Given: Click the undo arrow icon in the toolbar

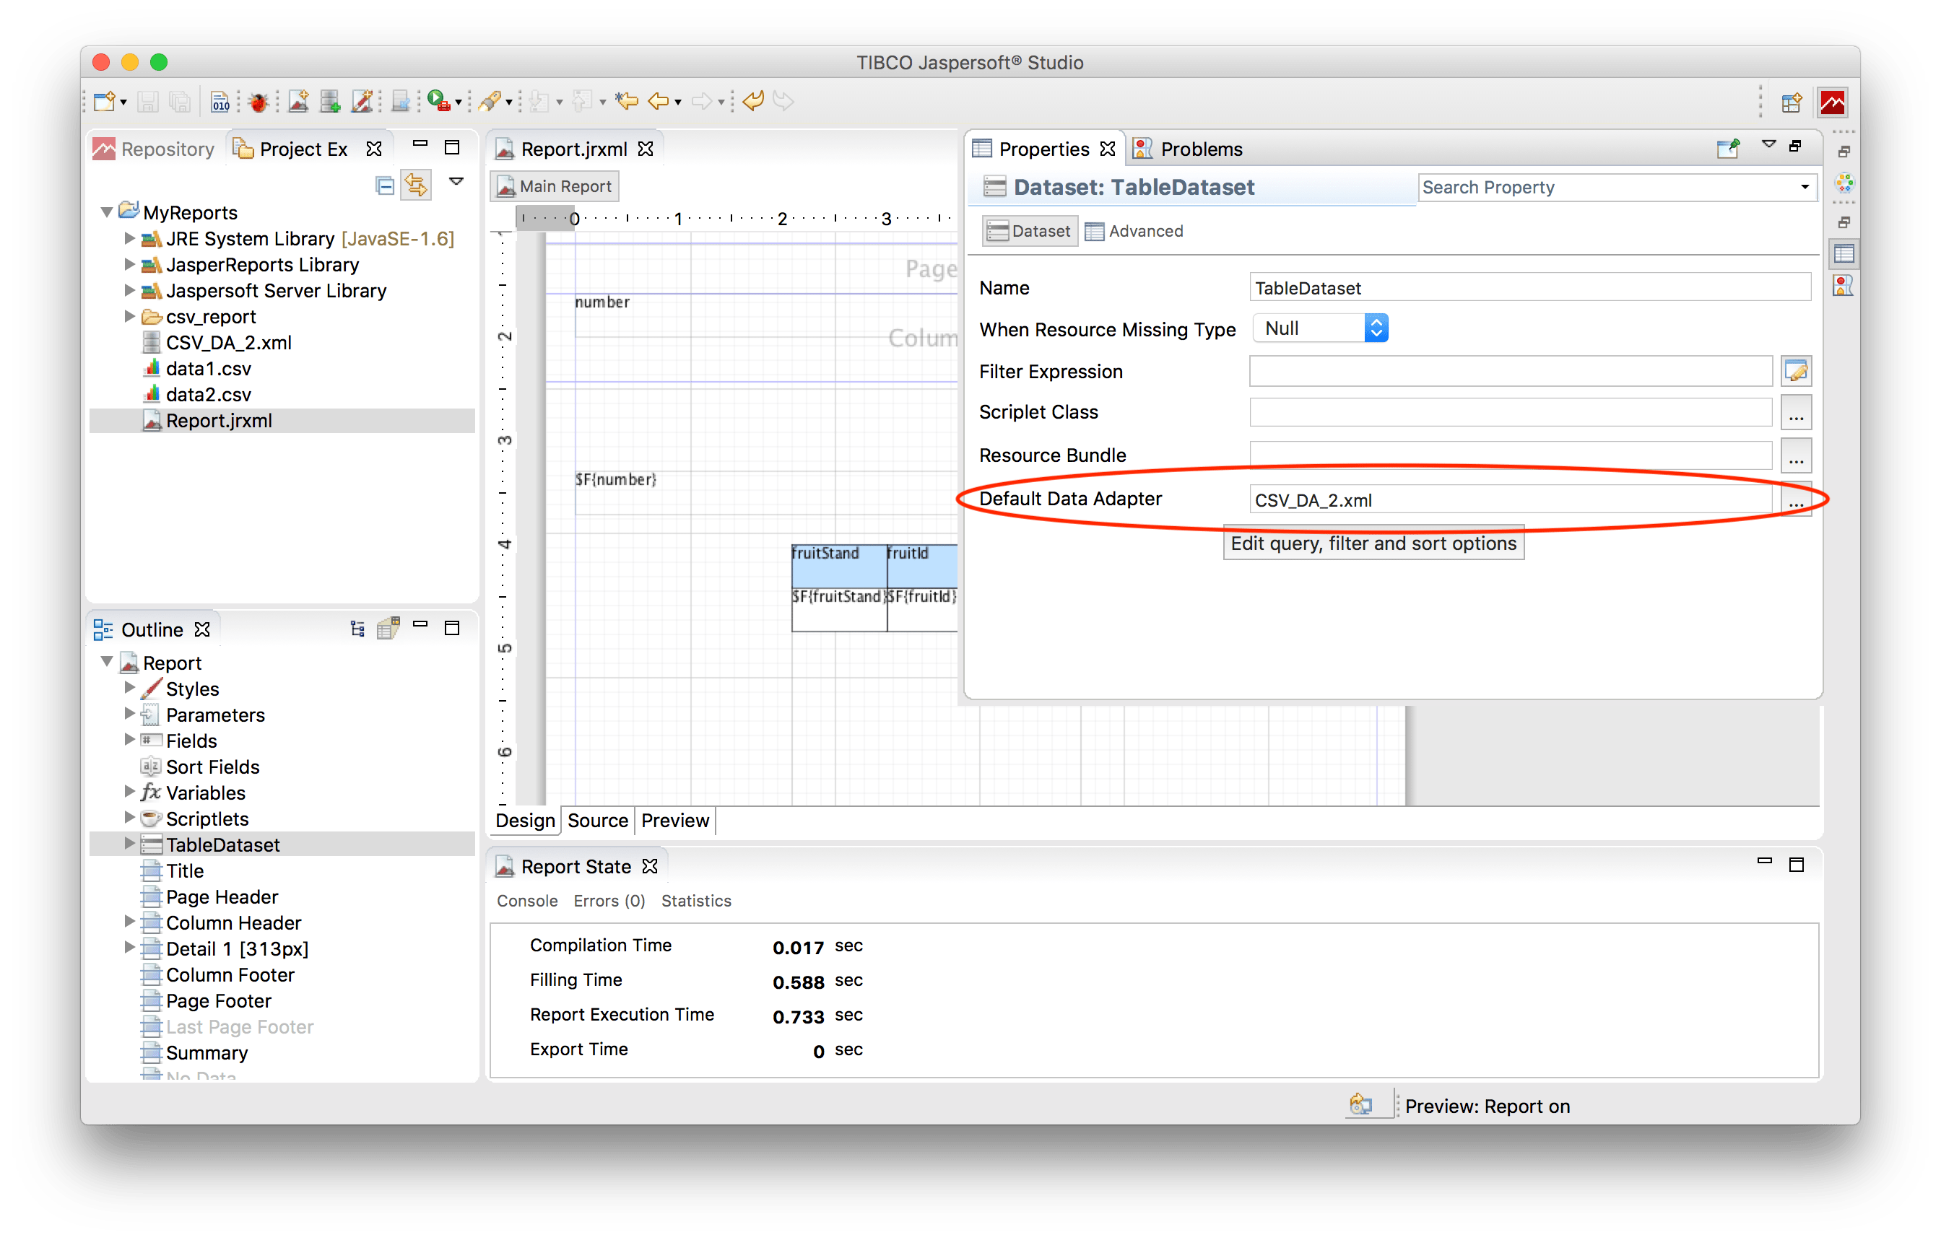Looking at the screenshot, I should (x=752, y=101).
